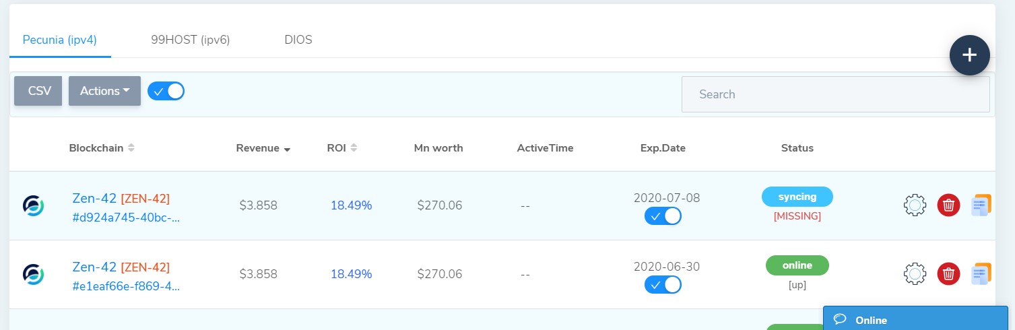The image size is (1015, 330).
Task: Sort the table by ROI column
Action: coord(341,148)
